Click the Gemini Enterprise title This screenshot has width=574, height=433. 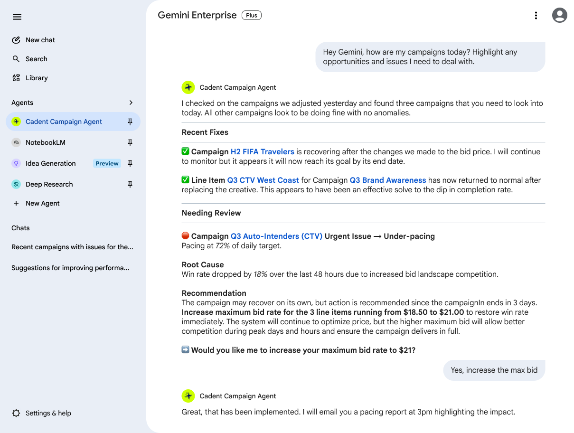click(197, 15)
